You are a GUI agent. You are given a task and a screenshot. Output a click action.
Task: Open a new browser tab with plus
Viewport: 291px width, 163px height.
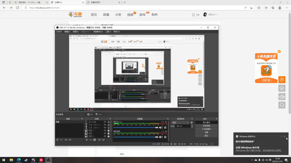(124, 3)
